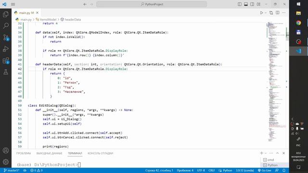This screenshot has width=308, height=173.
Task: Open File Explorer in taskbar
Action: pos(298,13)
